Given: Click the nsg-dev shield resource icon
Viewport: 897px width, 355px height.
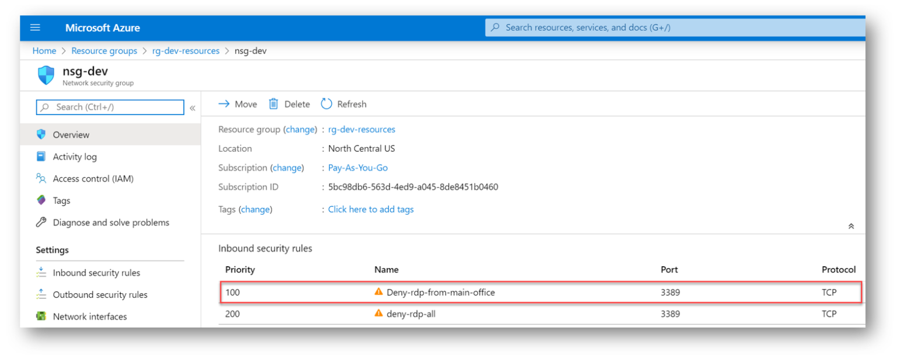Looking at the screenshot, I should tap(46, 75).
